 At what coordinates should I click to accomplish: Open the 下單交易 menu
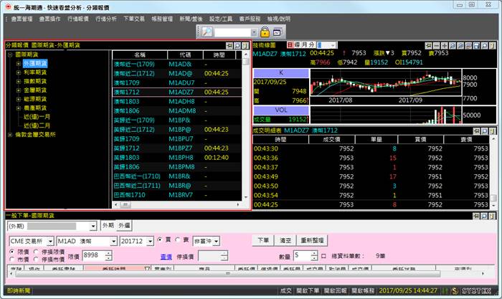pyautogui.click(x=134, y=19)
